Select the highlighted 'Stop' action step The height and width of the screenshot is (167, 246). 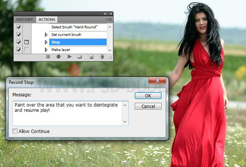(78, 42)
